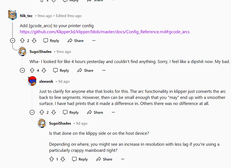Downvote Nik_tec's gcode_arcs comment
The width and height of the screenshot is (231, 168).
tap(34, 41)
